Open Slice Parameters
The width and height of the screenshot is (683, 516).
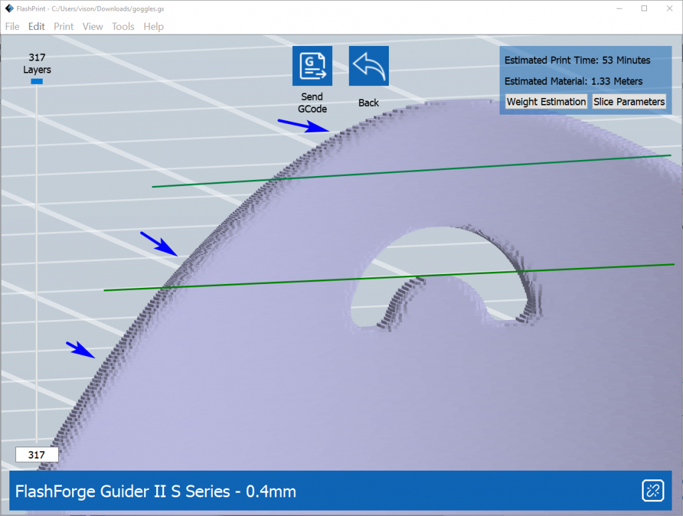point(629,101)
